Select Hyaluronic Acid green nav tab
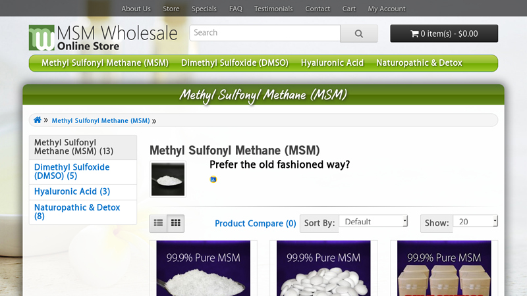The height and width of the screenshot is (296, 527). [332, 63]
